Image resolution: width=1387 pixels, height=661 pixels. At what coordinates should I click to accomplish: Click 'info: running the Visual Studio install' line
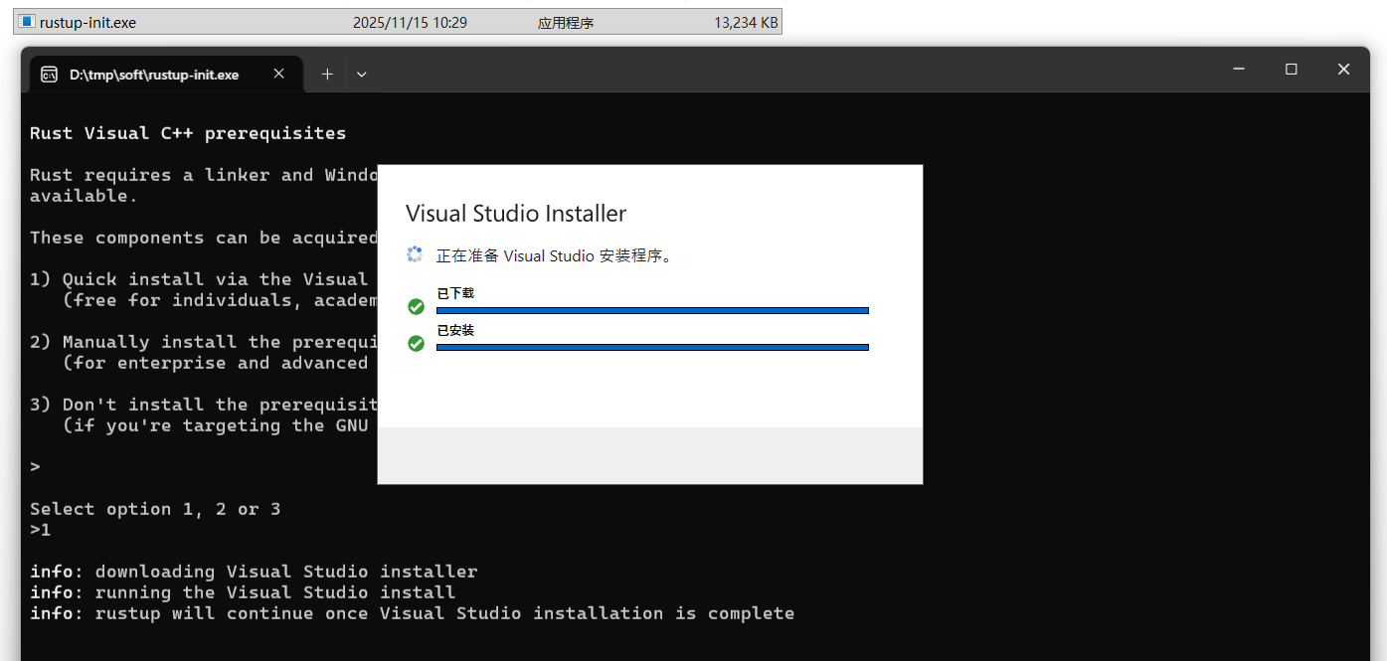(243, 592)
